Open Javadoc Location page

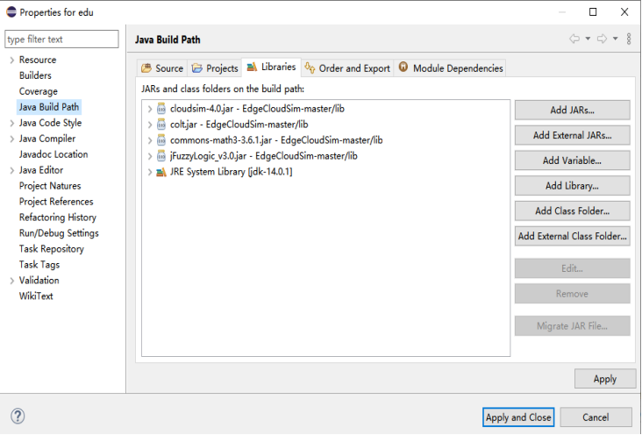pos(53,154)
